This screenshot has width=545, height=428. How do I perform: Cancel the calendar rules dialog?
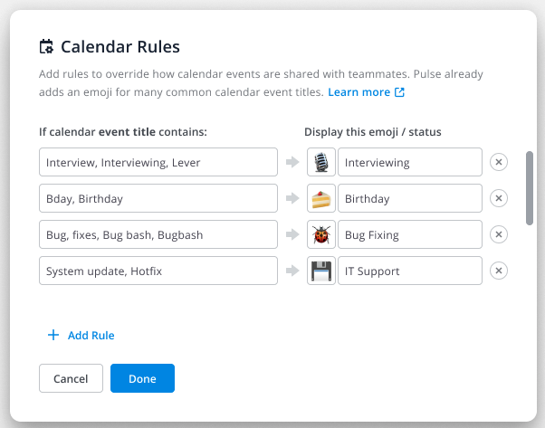[x=71, y=378]
